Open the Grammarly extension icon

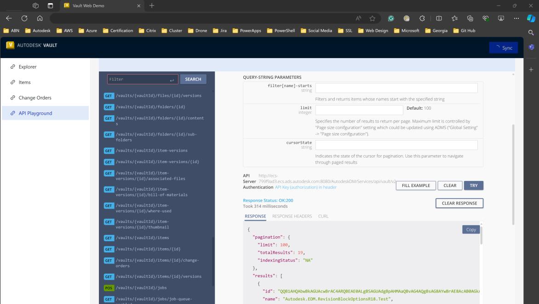tap(391, 18)
